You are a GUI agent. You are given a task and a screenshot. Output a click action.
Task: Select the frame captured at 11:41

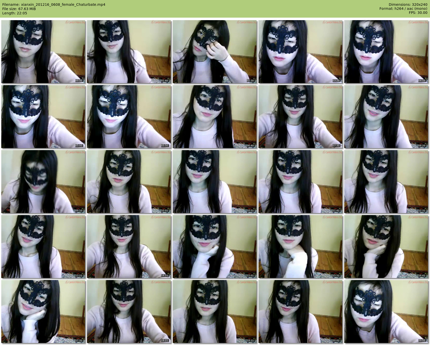[x=300, y=182]
